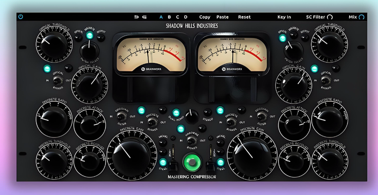Select preset slot A
The width and height of the screenshot is (378, 195).
click(x=161, y=17)
